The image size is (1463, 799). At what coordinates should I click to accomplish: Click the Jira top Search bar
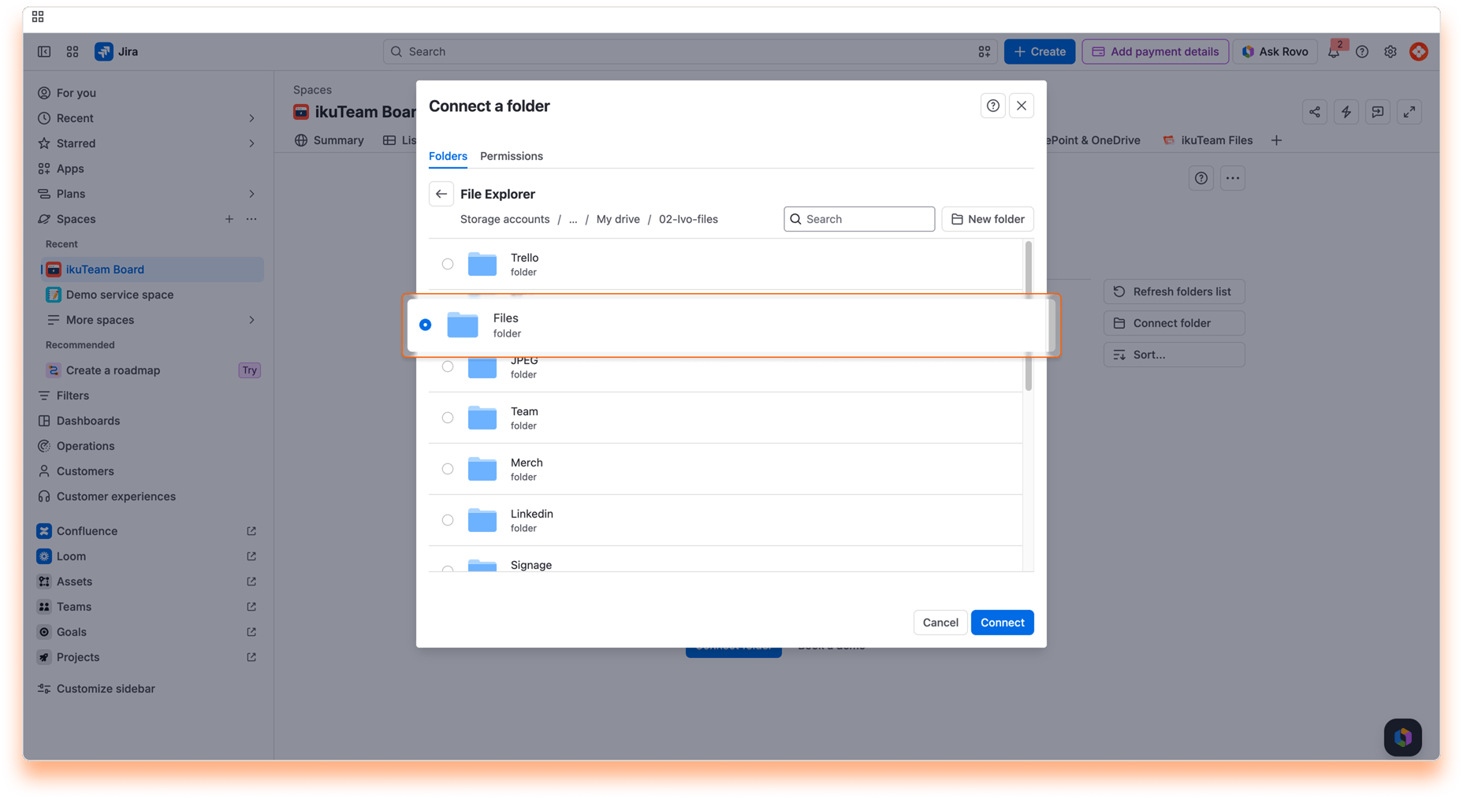click(691, 51)
